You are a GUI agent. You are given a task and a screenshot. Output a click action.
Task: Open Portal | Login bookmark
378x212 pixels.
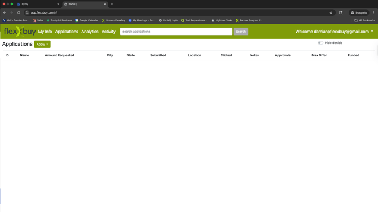tap(168, 20)
